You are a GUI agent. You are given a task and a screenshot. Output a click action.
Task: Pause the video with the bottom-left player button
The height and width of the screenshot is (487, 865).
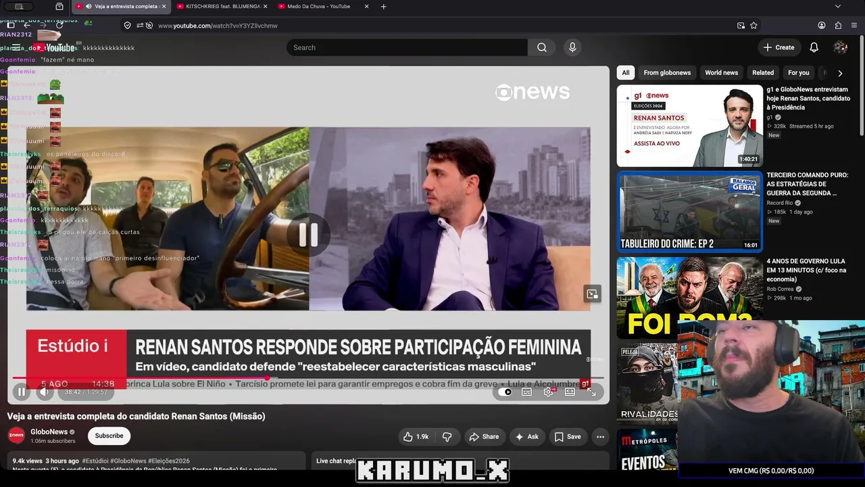[22, 392]
